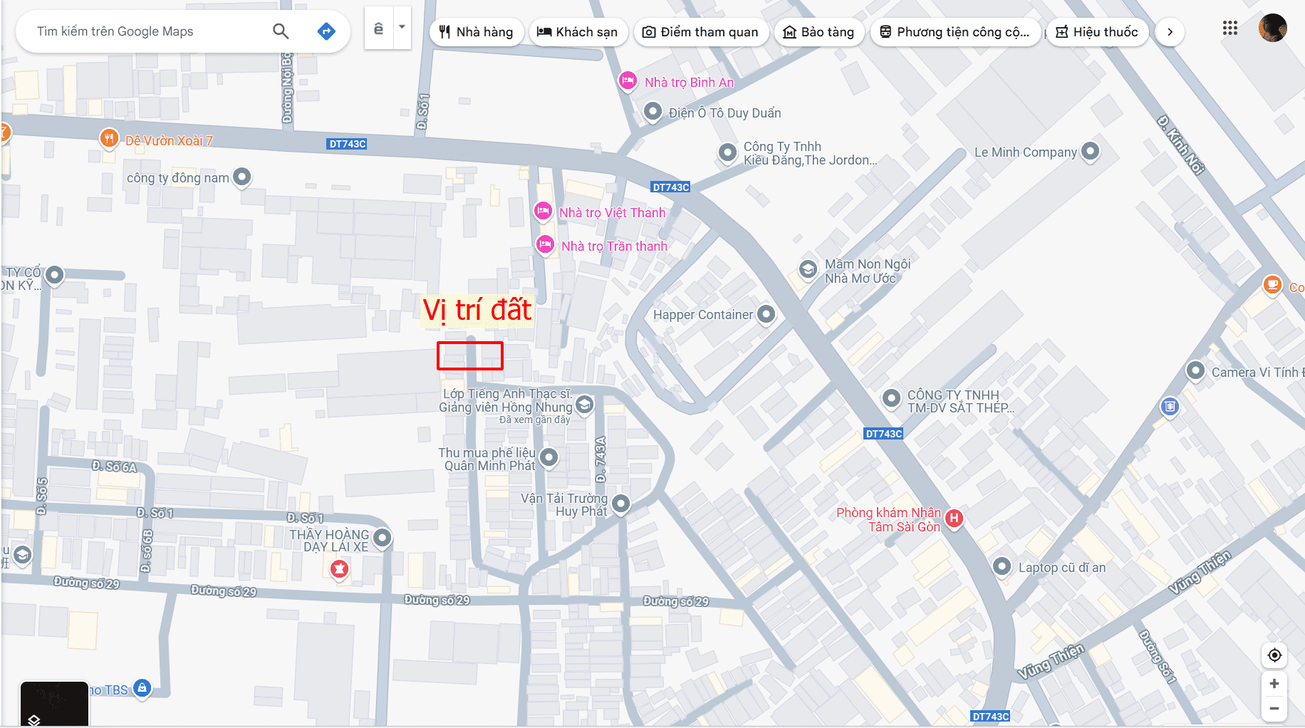
Task: Click Dê Vườn Xoài 7 restaurant pin
Action: point(109,138)
